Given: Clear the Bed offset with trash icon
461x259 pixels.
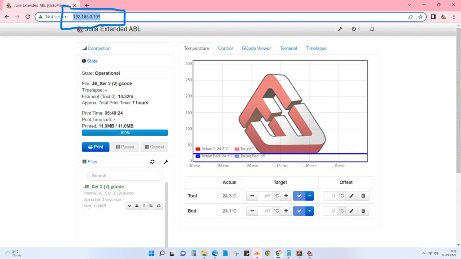Looking at the screenshot, I should (x=363, y=211).
